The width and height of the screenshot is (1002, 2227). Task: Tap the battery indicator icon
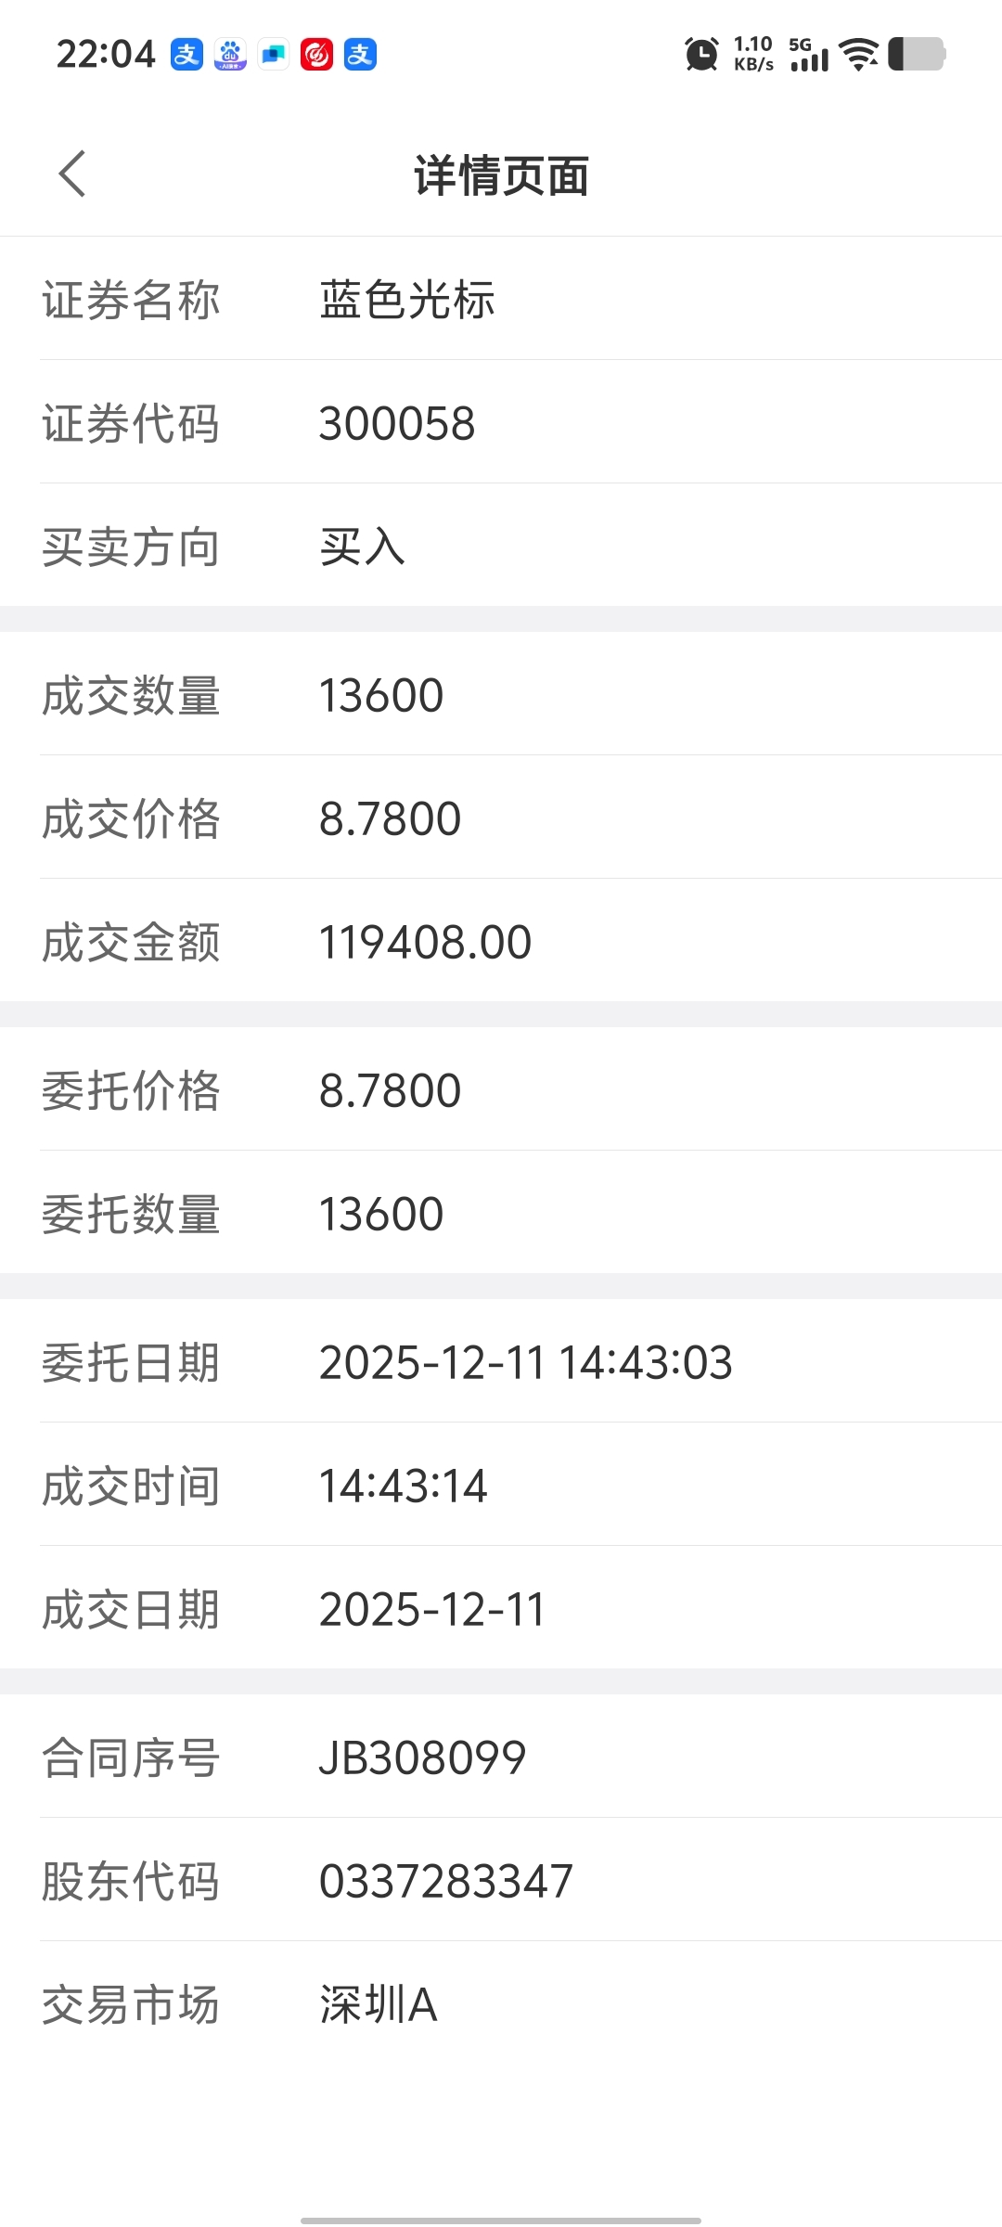(x=917, y=54)
